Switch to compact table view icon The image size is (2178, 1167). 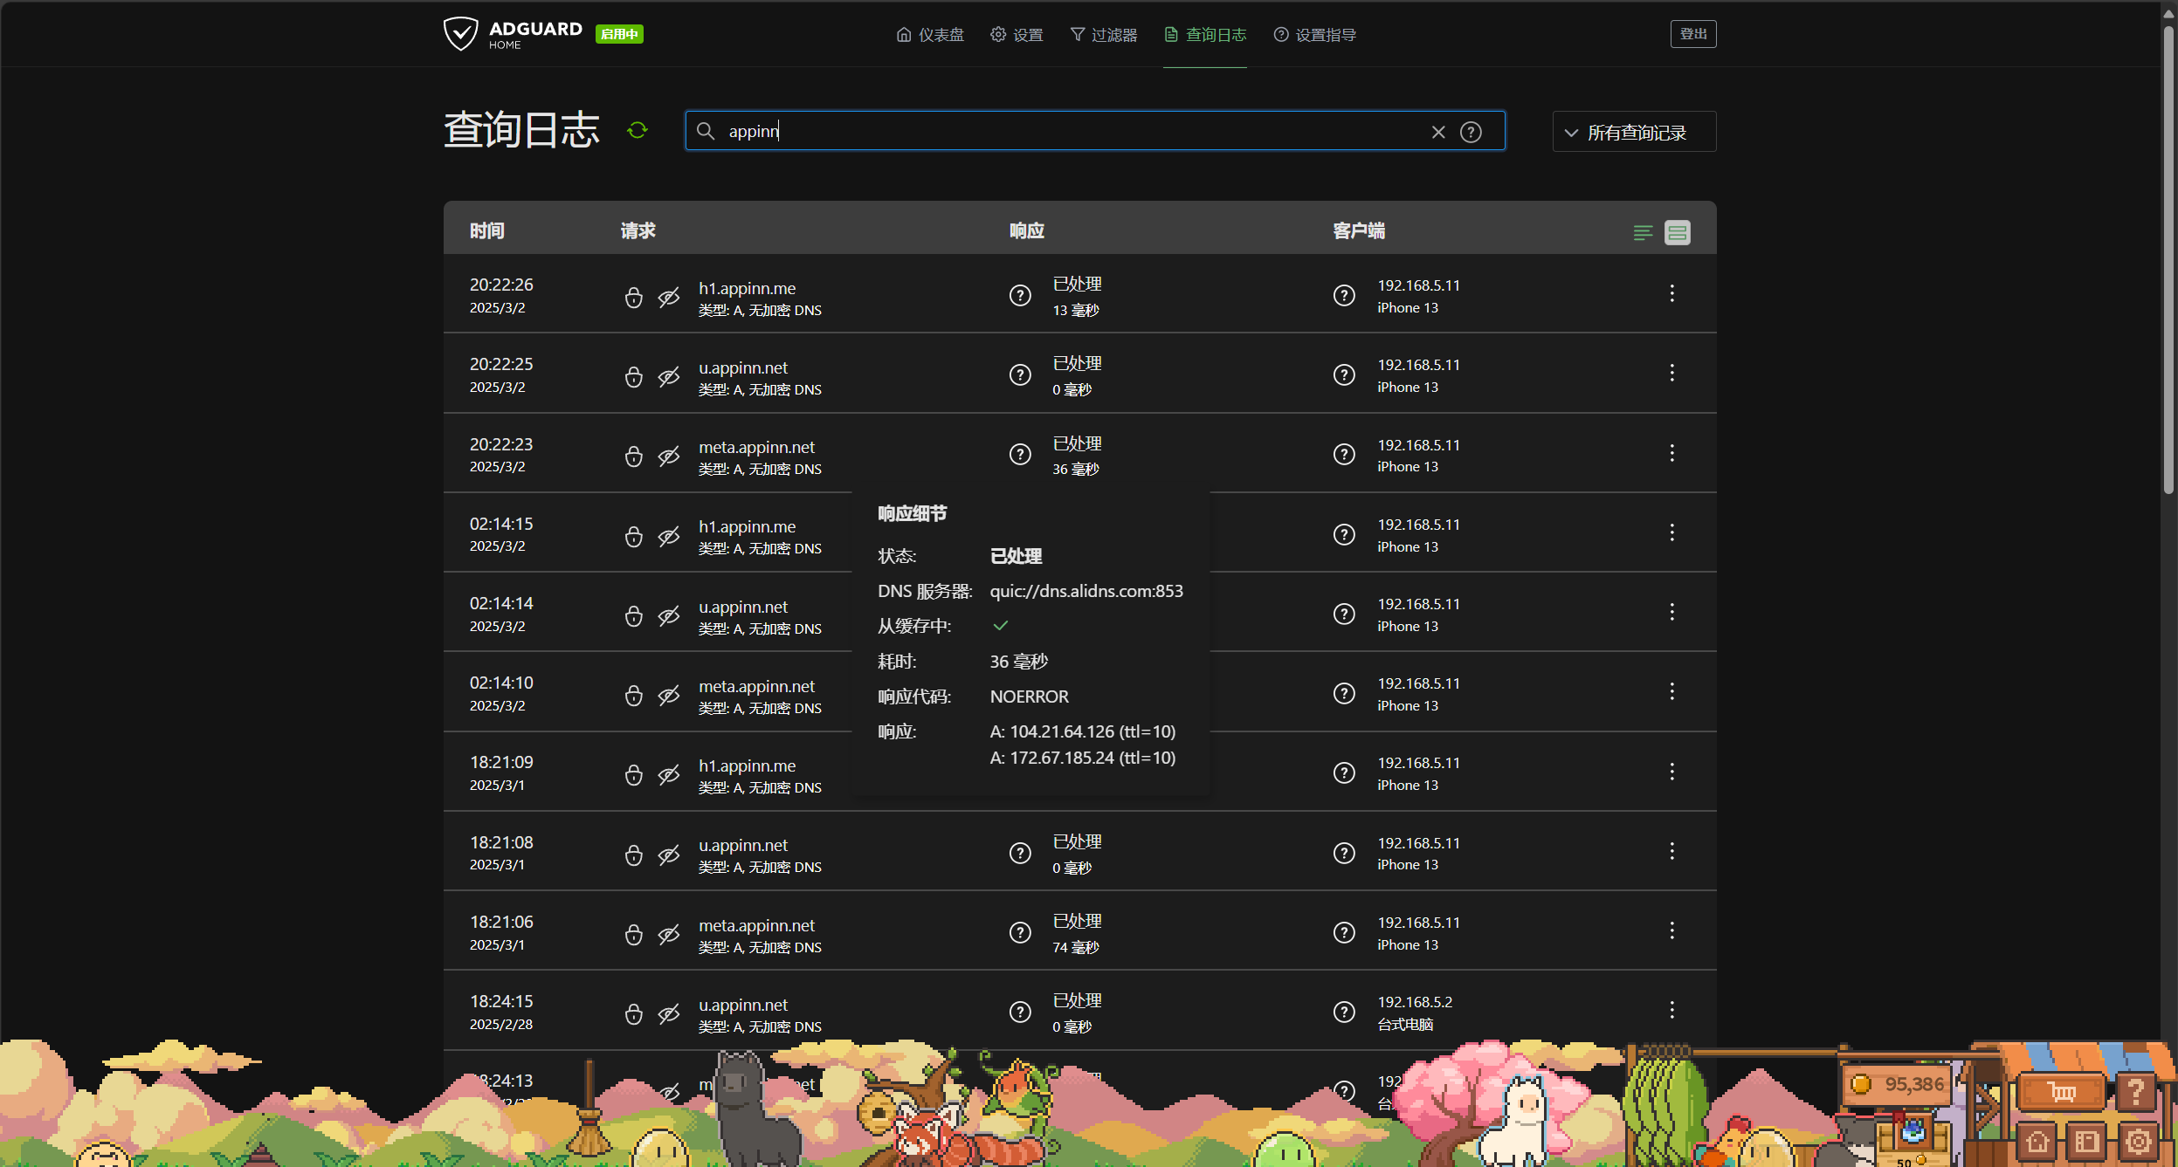tap(1643, 232)
